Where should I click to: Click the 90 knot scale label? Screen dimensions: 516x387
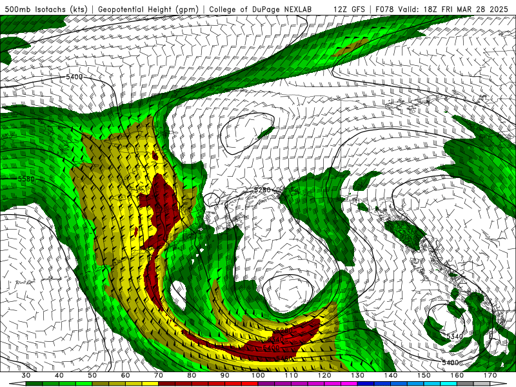225,375
